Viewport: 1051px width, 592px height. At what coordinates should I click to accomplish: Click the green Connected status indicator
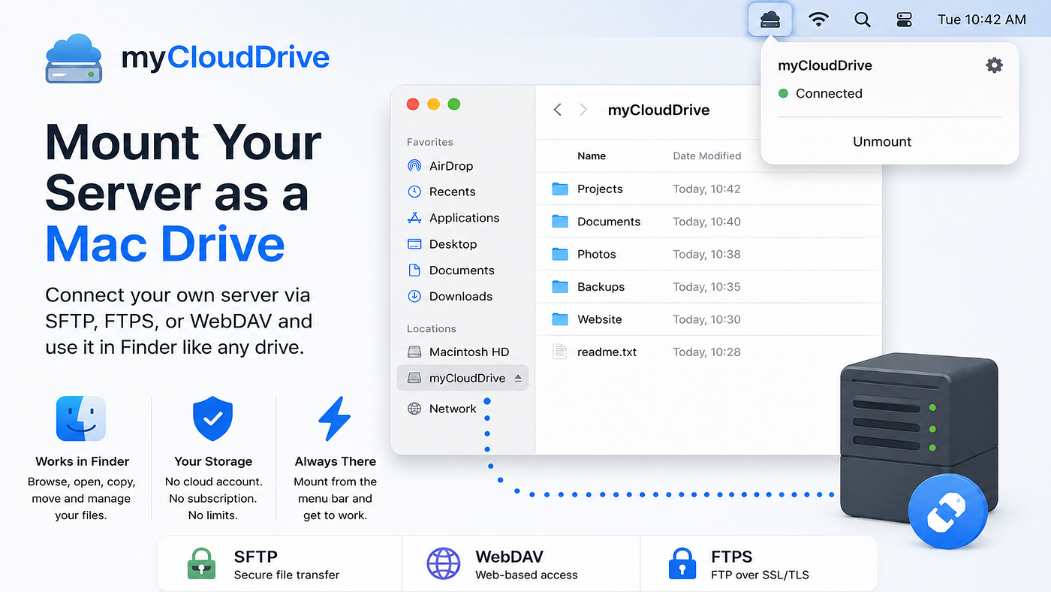click(x=783, y=94)
